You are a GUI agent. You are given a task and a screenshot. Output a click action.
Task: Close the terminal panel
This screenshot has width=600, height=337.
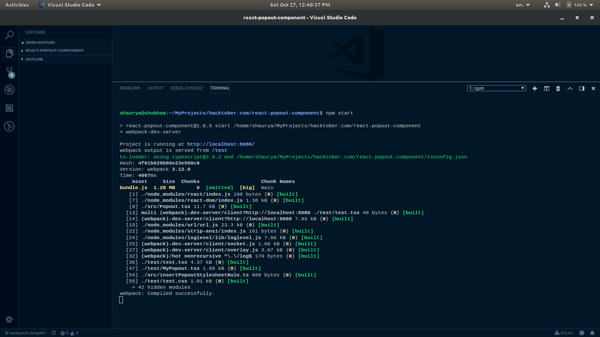point(593,88)
